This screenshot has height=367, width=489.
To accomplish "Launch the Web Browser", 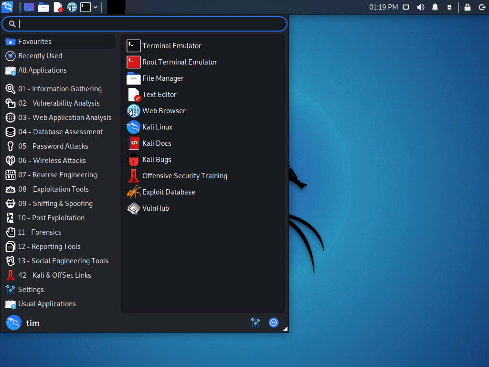I will click(164, 110).
